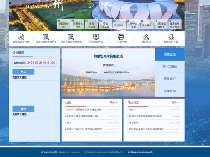Select the 结果查询 side tab
The image size is (210, 157).
[170, 91]
